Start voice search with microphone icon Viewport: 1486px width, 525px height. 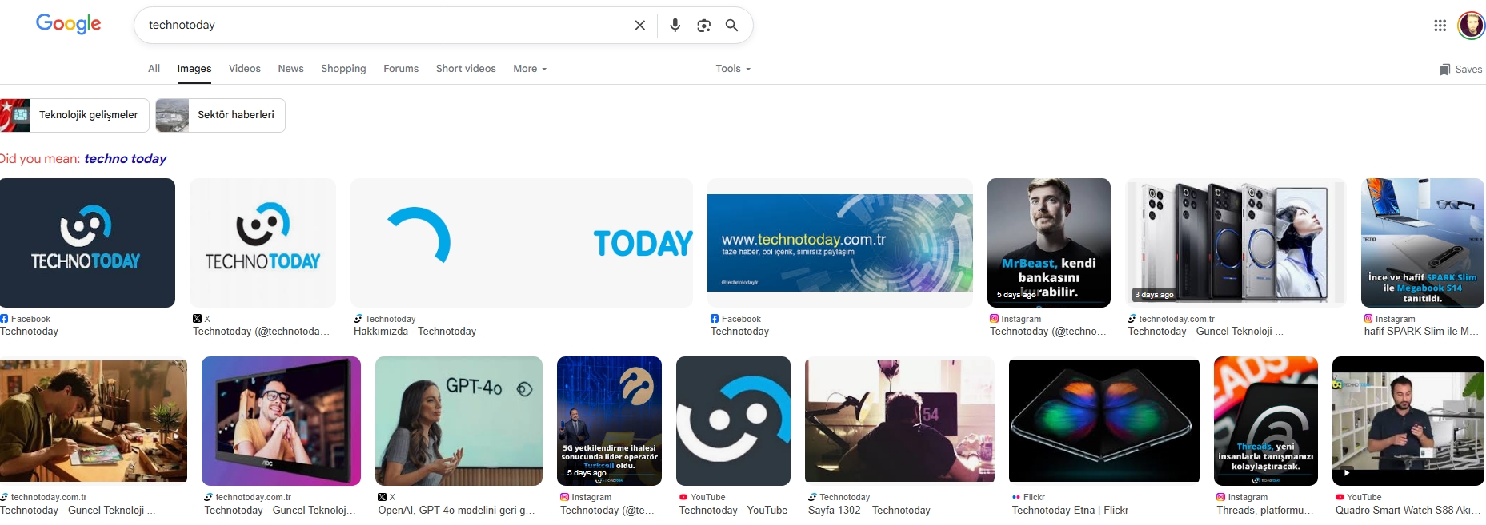tap(675, 26)
